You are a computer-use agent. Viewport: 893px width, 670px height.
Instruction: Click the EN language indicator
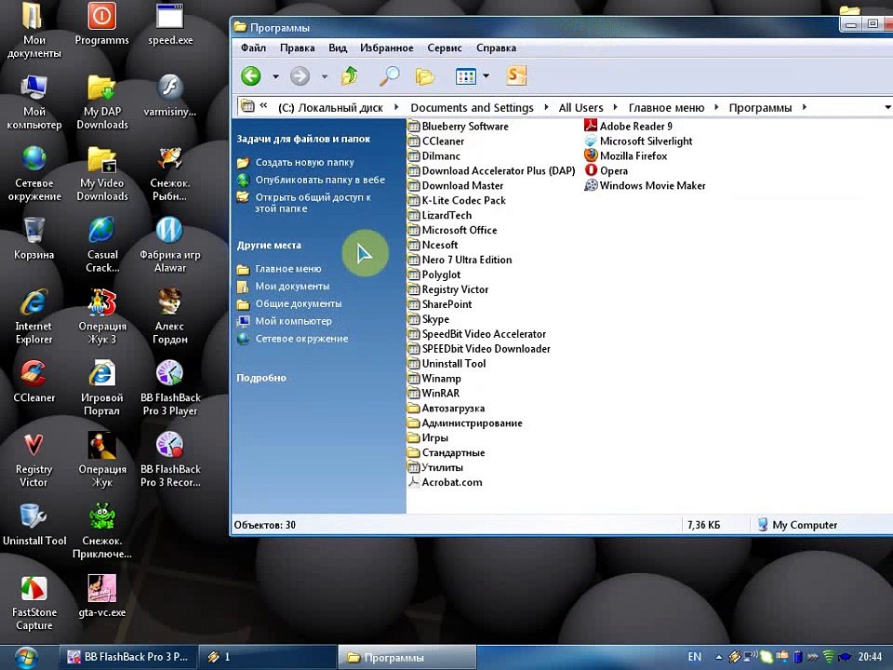[x=694, y=657]
